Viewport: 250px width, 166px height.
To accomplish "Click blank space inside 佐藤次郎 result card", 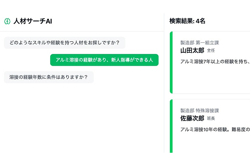I will coord(214,144).
